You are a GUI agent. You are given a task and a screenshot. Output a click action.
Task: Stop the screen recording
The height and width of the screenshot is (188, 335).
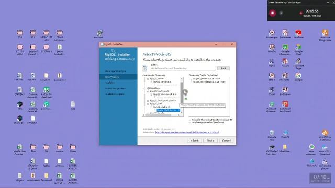(272, 13)
